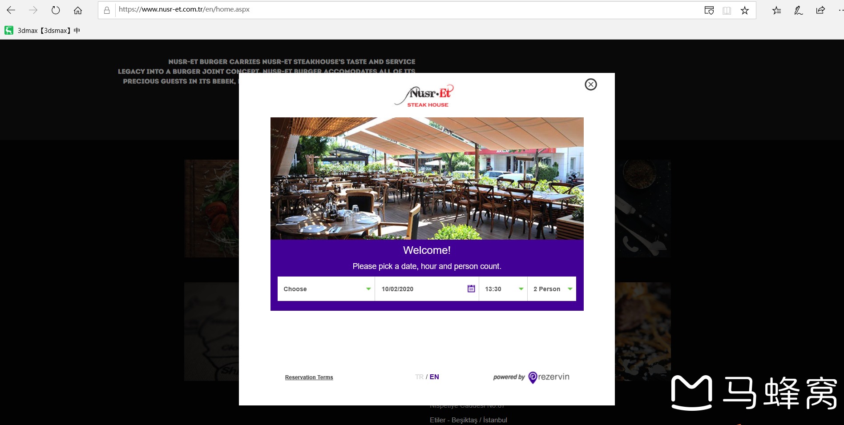Open the 2 Person count dropdown
This screenshot has height=425, width=844.
[552, 289]
